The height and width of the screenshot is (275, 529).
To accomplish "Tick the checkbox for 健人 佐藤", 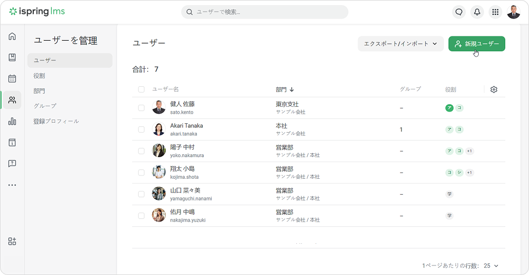I will point(141,108).
